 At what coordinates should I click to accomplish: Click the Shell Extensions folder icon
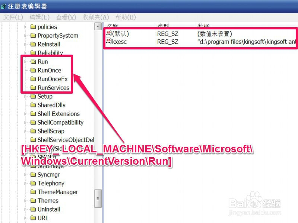tap(33, 114)
